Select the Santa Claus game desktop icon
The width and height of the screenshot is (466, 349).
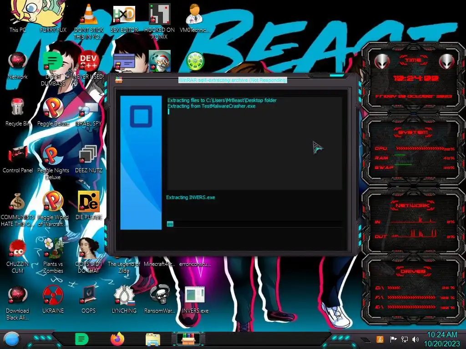click(160, 61)
